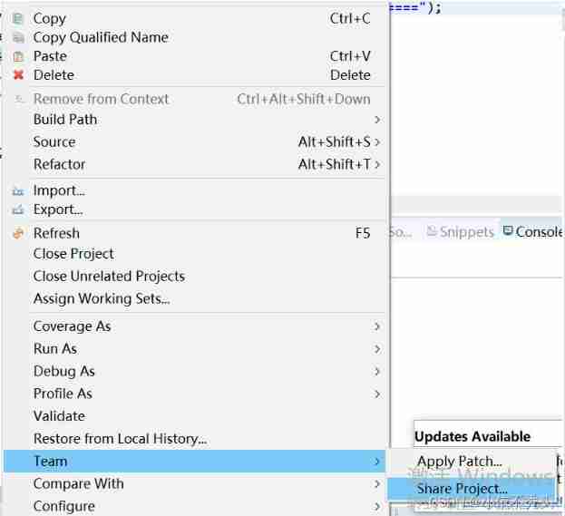Image resolution: width=565 pixels, height=516 pixels.
Task: Click the Copy icon in context menu
Action: 18,18
